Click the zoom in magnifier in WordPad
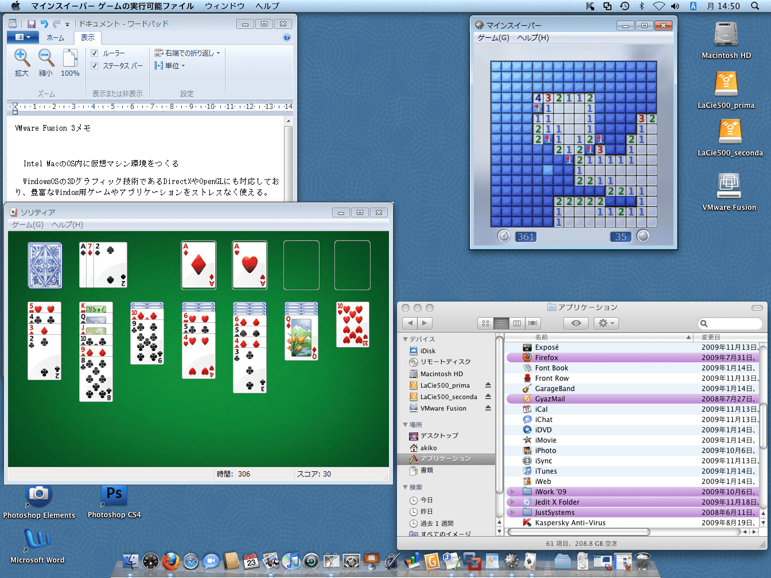The image size is (771, 578). (22, 58)
